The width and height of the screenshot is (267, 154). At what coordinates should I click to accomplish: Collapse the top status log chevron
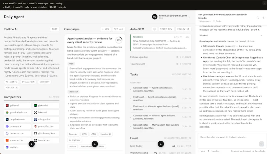(264, 4)
